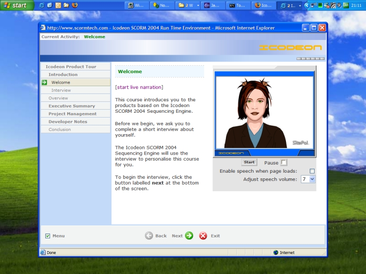The height and width of the screenshot is (274, 366).
Task: Select Icodeon Product Tour in menu
Action: [75, 67]
